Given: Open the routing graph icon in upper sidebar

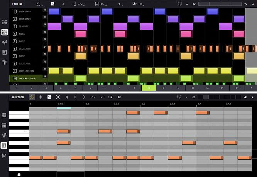Looking at the screenshot, I should [4, 42].
